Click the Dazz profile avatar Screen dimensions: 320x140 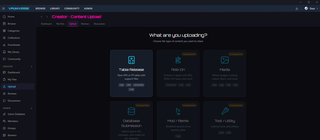coord(306,9)
